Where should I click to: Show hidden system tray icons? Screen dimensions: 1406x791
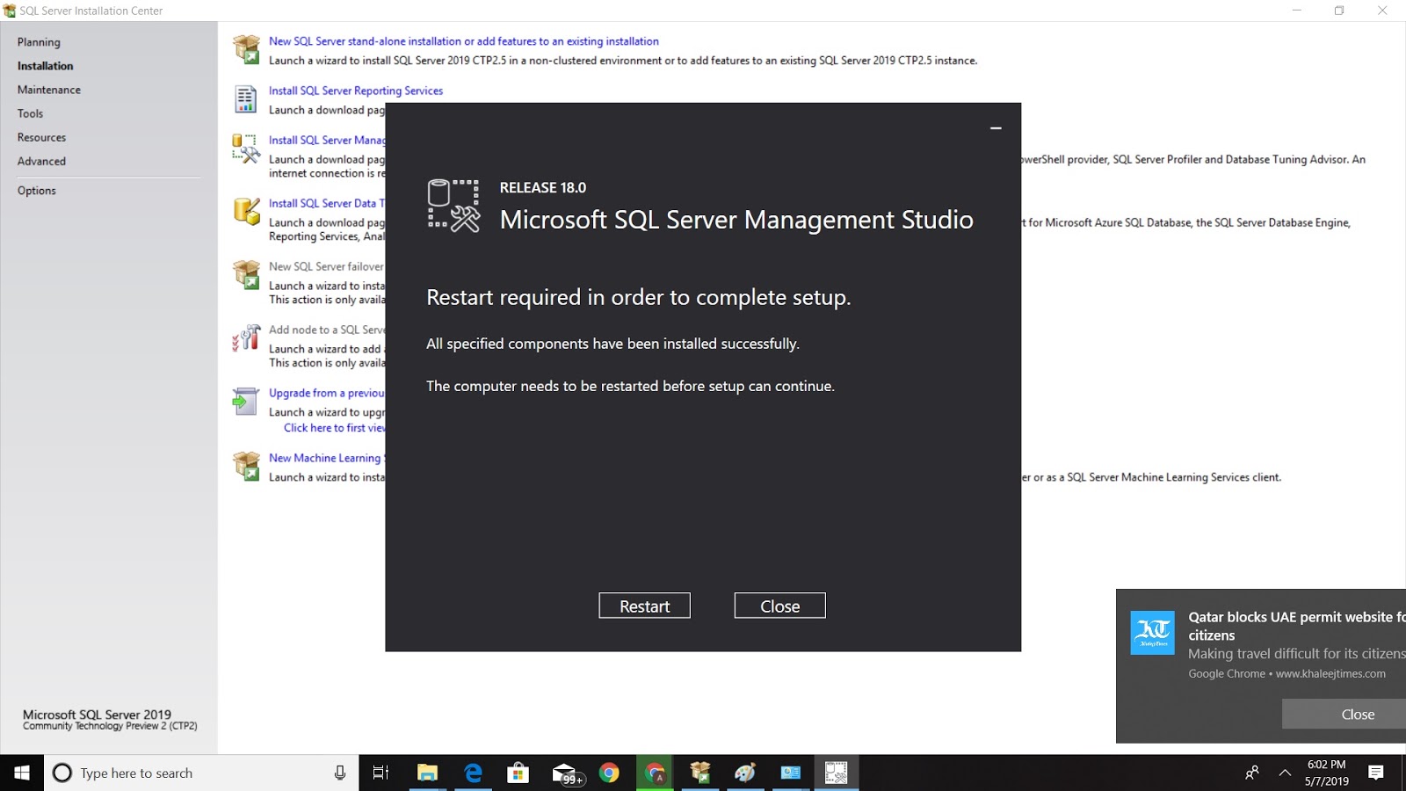pyautogui.click(x=1285, y=773)
